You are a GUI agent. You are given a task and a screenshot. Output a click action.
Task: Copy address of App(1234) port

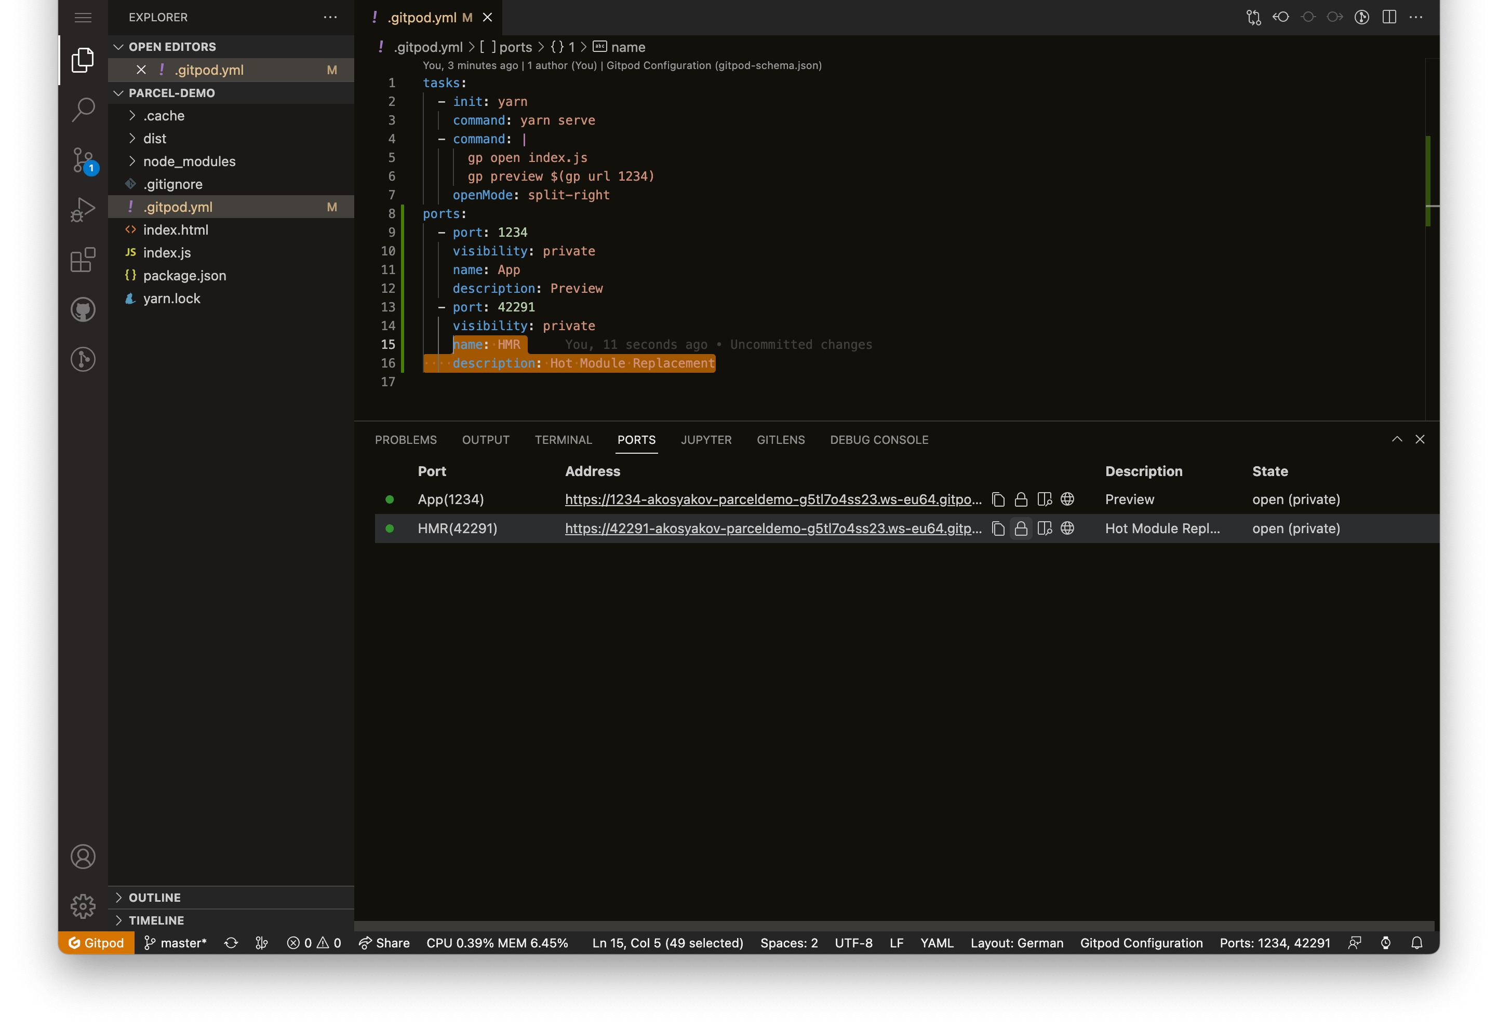tap(998, 499)
